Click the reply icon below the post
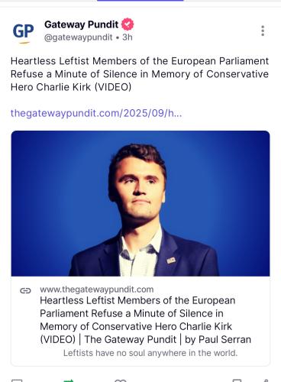281x382 pixels. (x=17, y=380)
